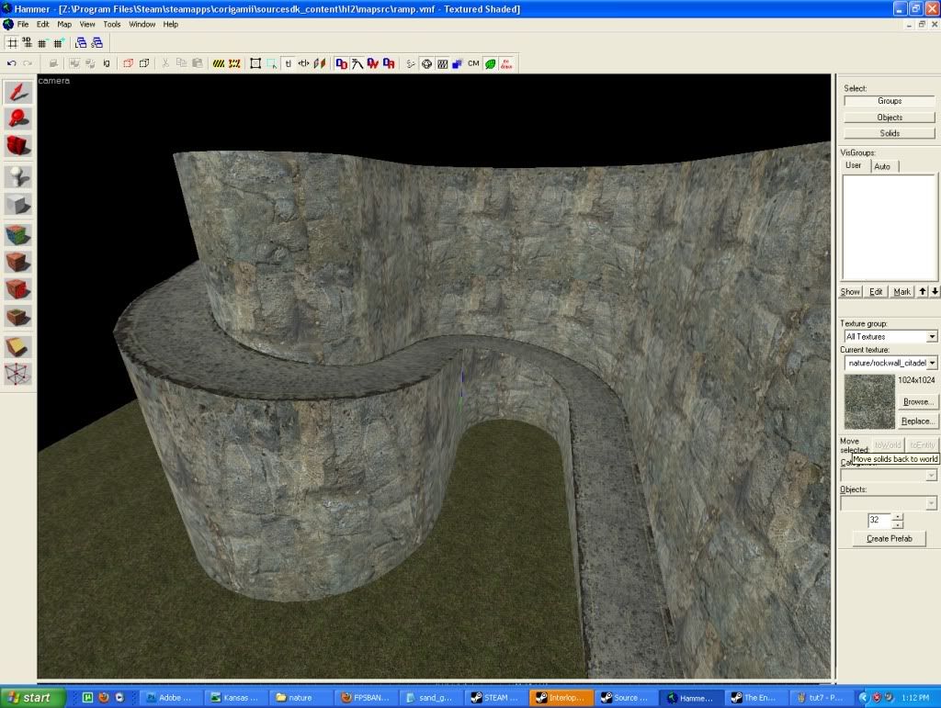This screenshot has width=941, height=708.
Task: Toggle Groups selection mode
Action: pos(889,101)
